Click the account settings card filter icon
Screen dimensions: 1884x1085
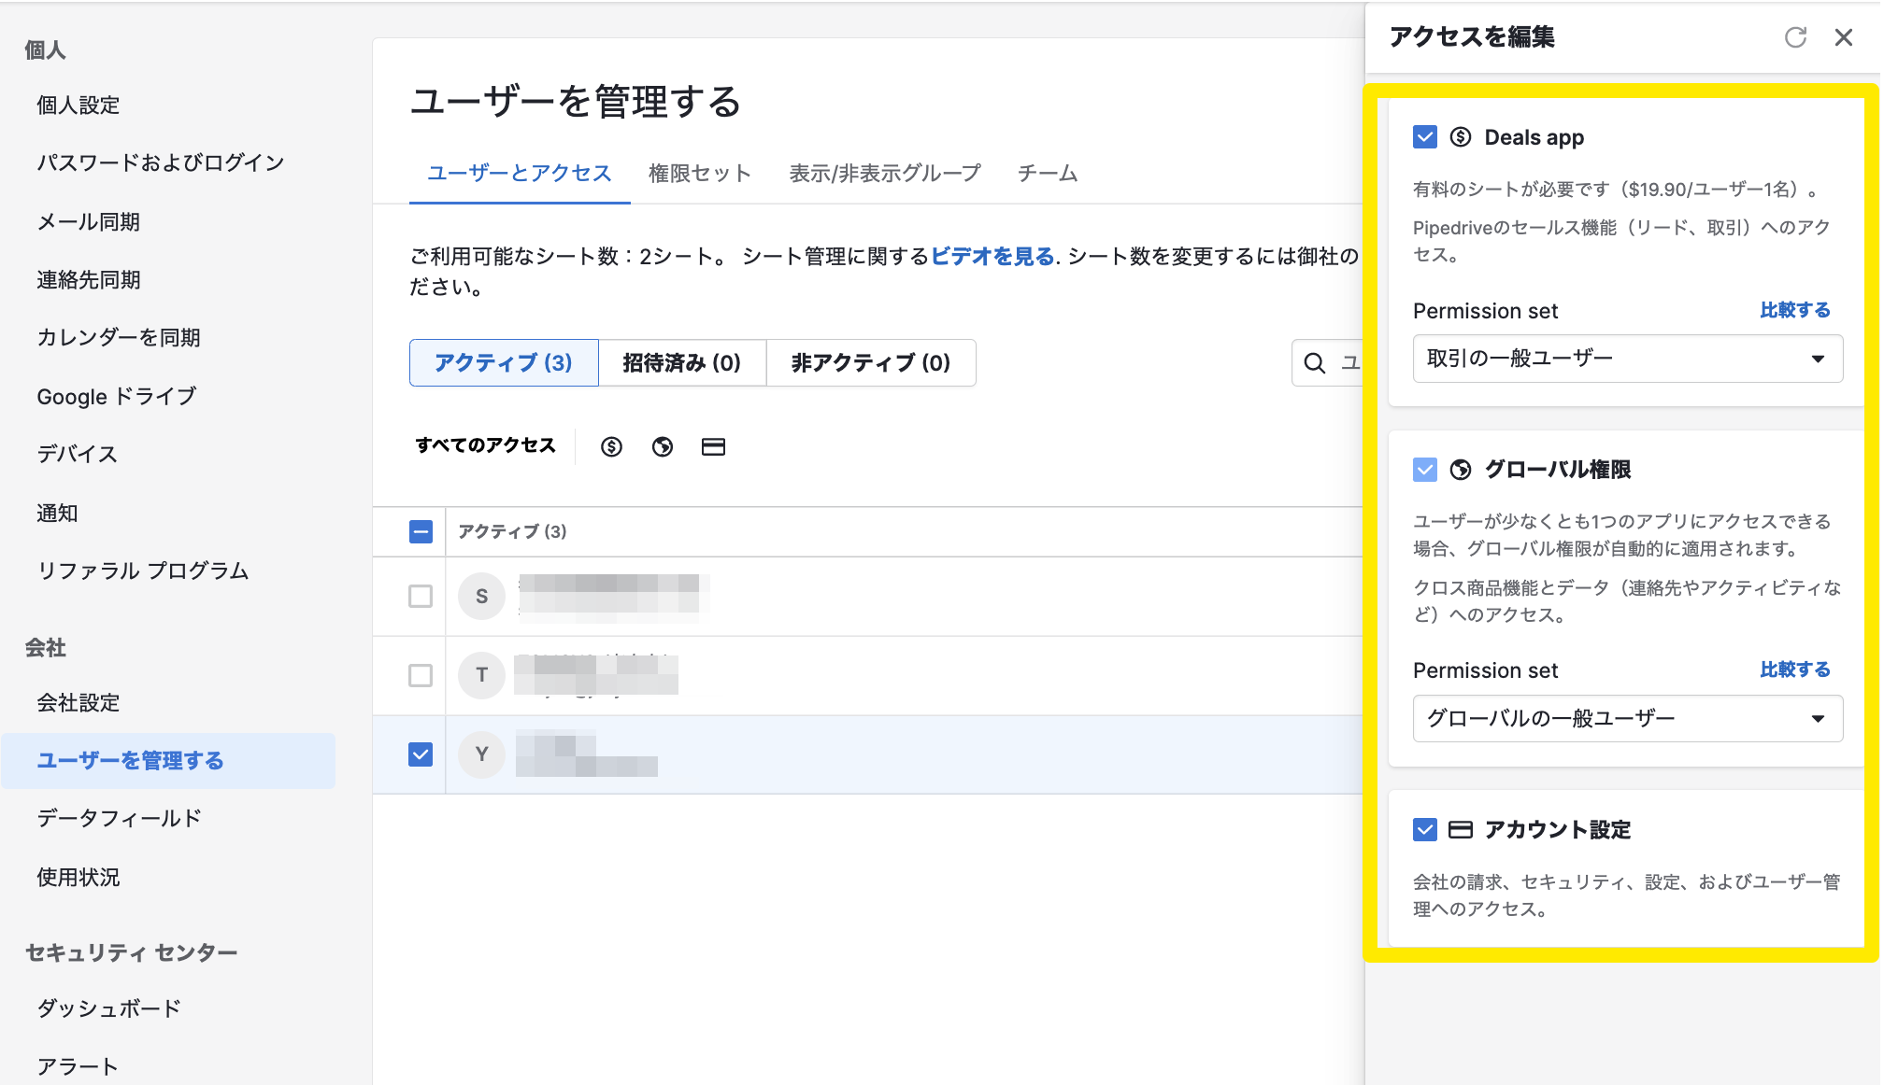click(713, 446)
